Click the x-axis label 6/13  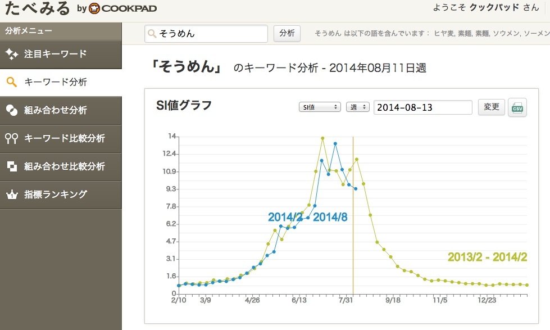pyautogui.click(x=299, y=301)
